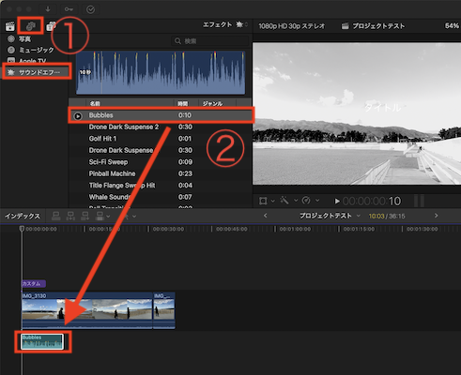The image size is (461, 375).
Task: Select Title Flange Sweep Hit row
Action: [160, 186]
